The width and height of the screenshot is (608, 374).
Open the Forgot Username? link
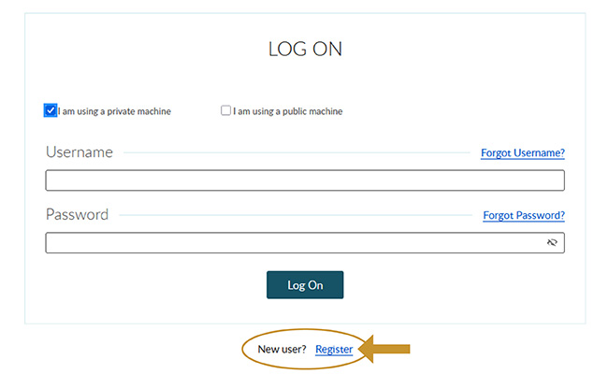(x=522, y=152)
